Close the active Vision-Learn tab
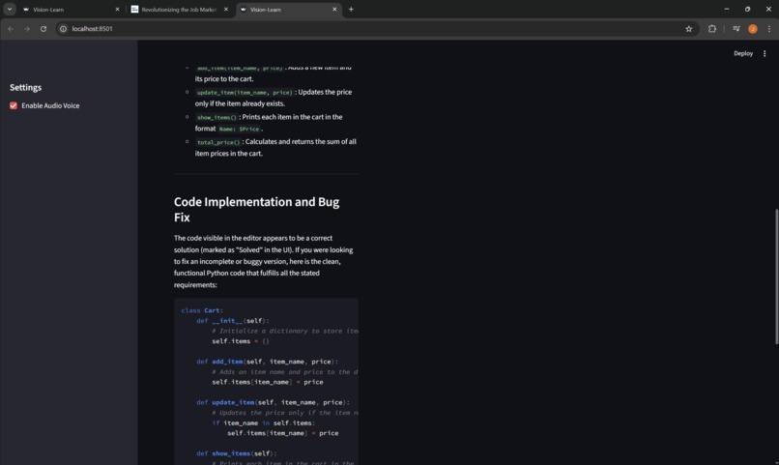Image resolution: width=779 pixels, height=465 pixels. [334, 9]
